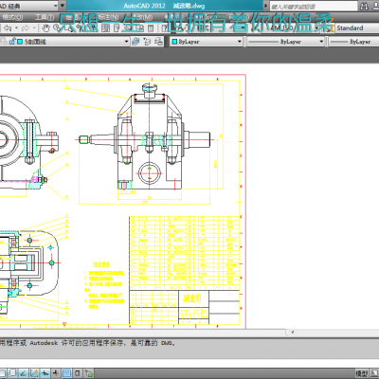Click the Undo arrow icon
The height and width of the screenshot is (379, 379).
pos(8,28)
